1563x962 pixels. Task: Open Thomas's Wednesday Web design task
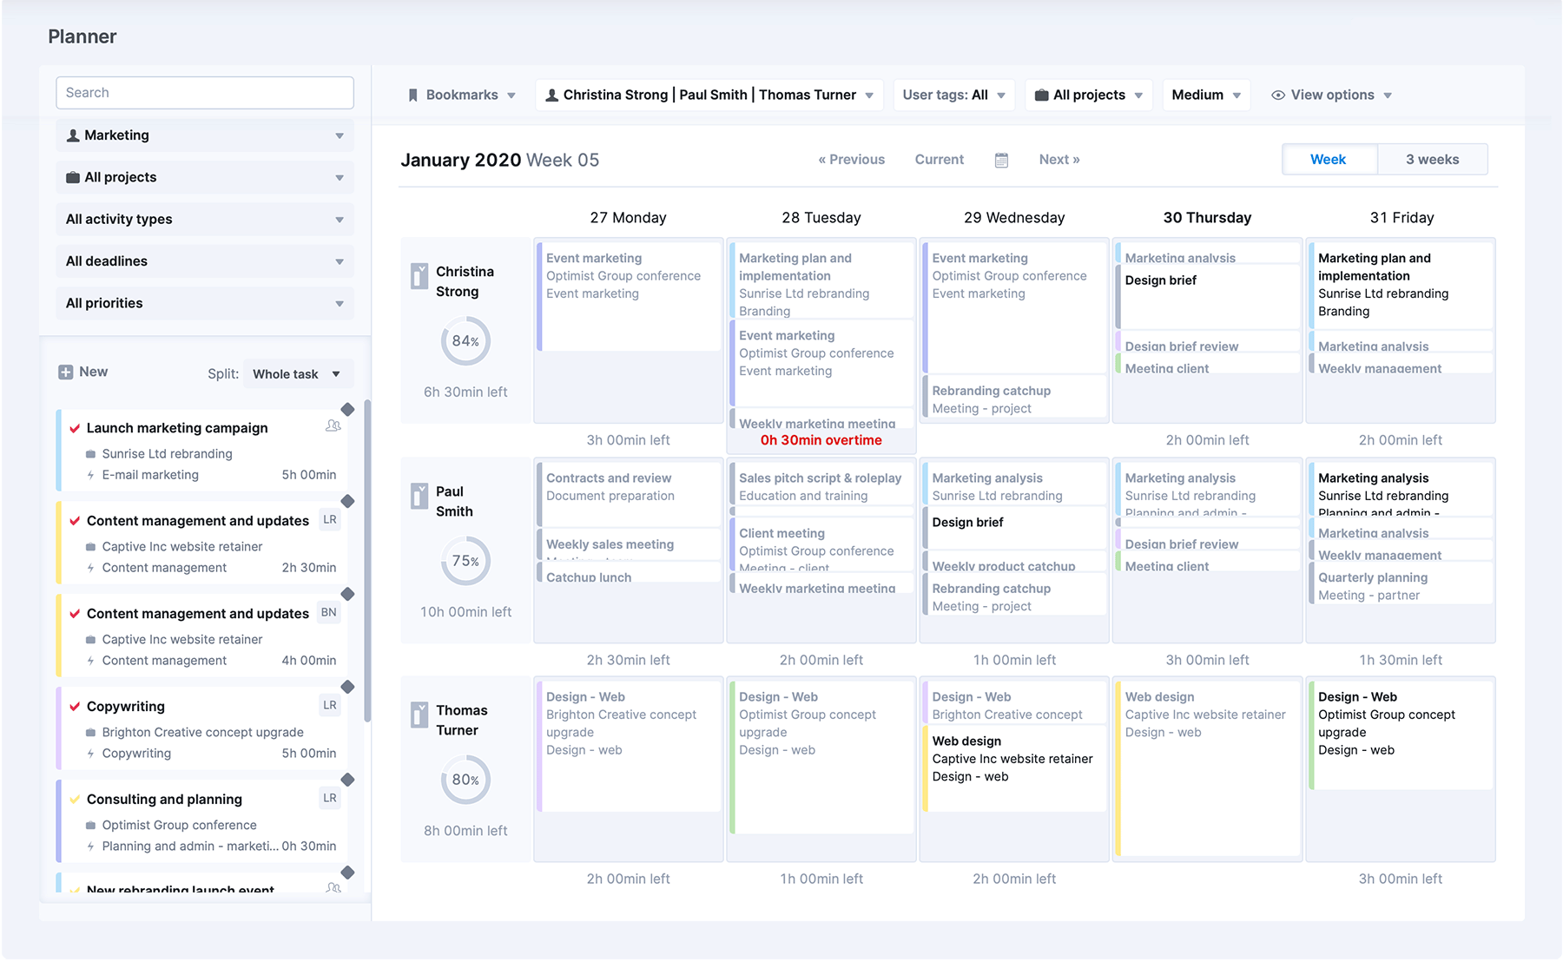point(1013,769)
